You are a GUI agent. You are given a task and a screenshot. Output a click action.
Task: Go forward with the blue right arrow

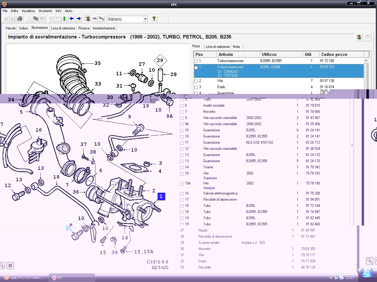(79, 19)
